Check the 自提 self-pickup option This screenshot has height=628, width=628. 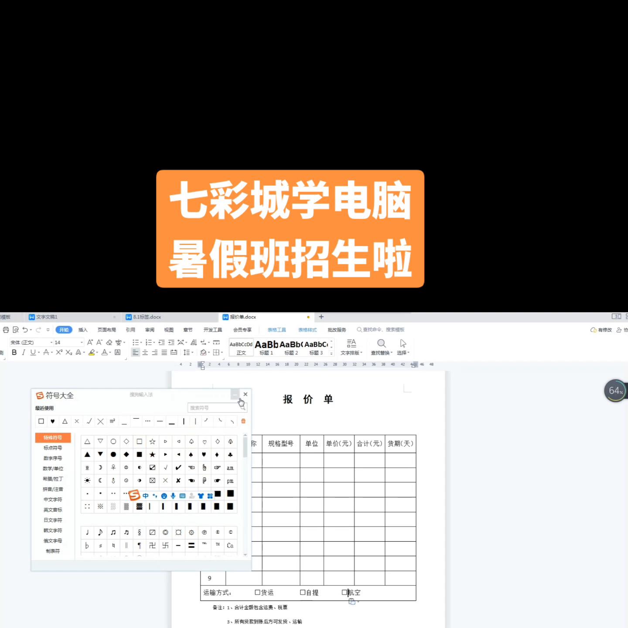click(302, 592)
